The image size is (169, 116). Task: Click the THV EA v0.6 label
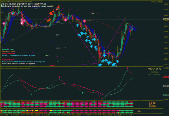(x=155, y=2)
